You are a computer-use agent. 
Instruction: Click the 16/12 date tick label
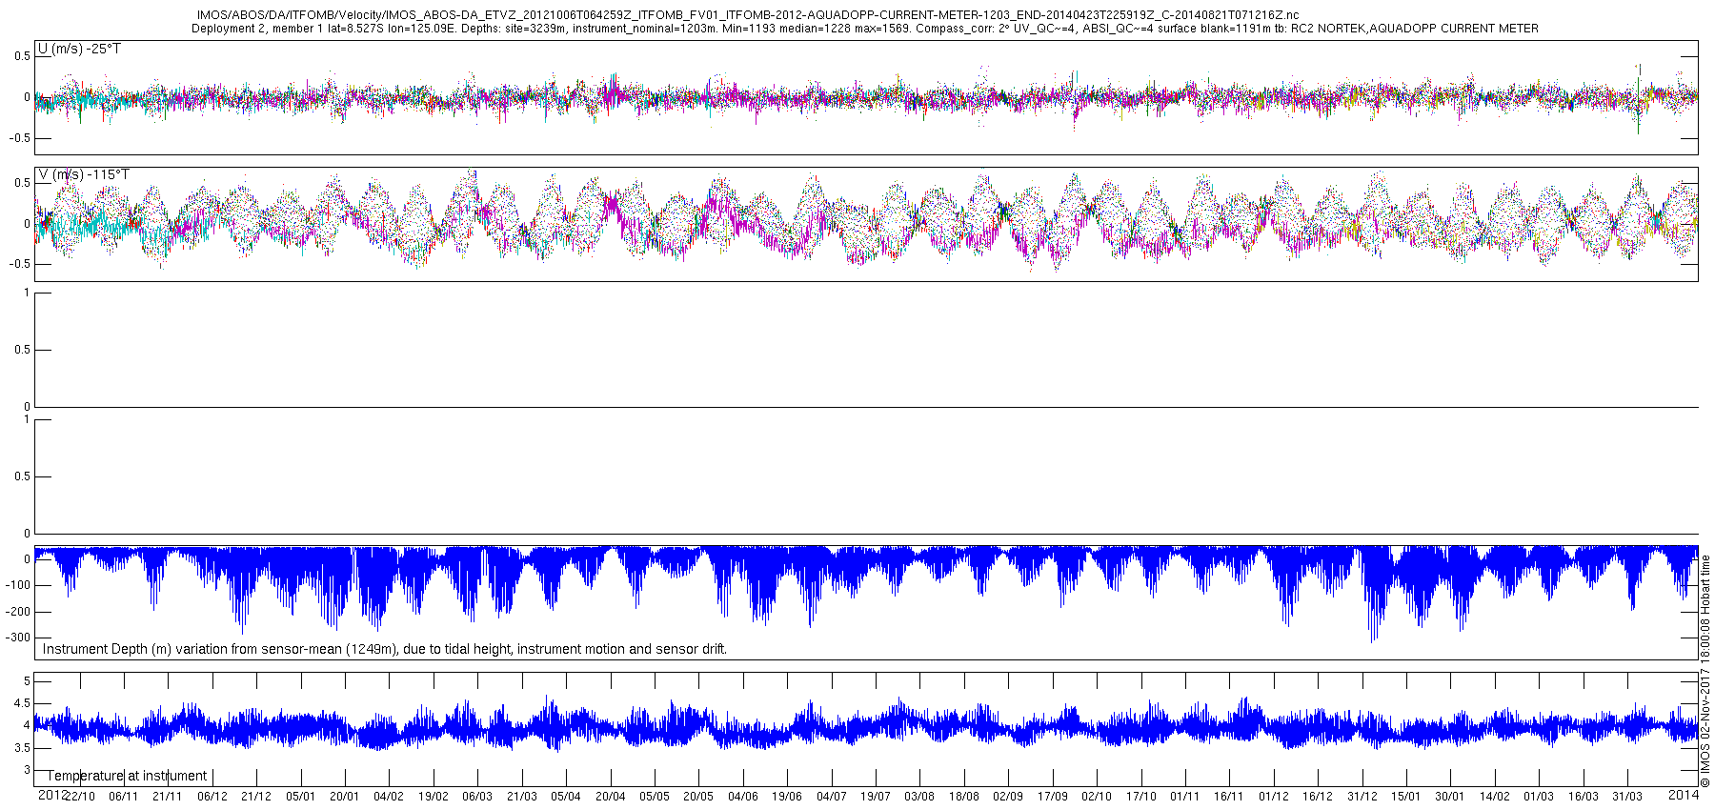(1318, 797)
